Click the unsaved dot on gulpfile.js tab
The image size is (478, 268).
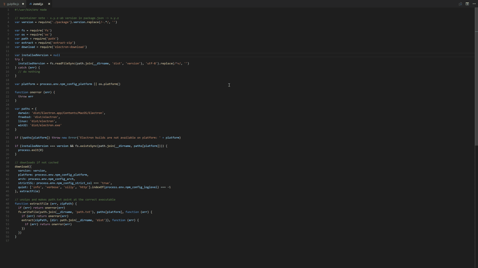coord(23,4)
